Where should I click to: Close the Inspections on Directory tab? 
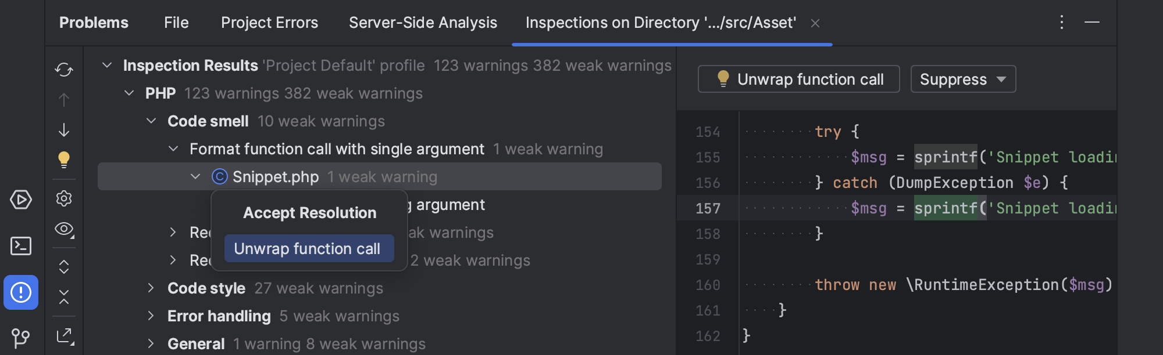point(815,24)
